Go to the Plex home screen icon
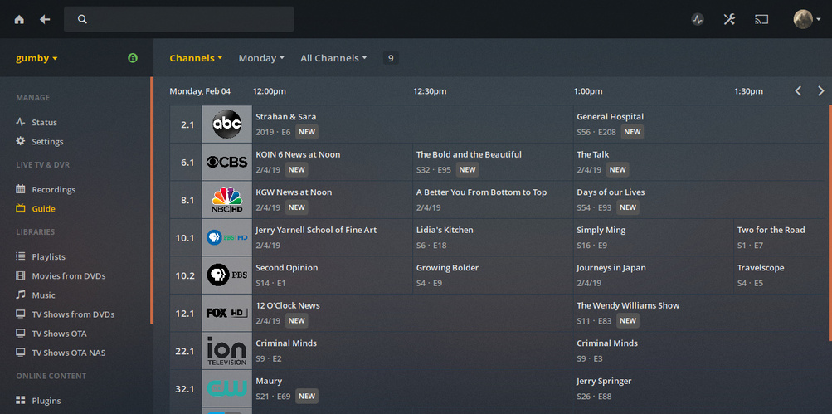The image size is (832, 414). [19, 19]
